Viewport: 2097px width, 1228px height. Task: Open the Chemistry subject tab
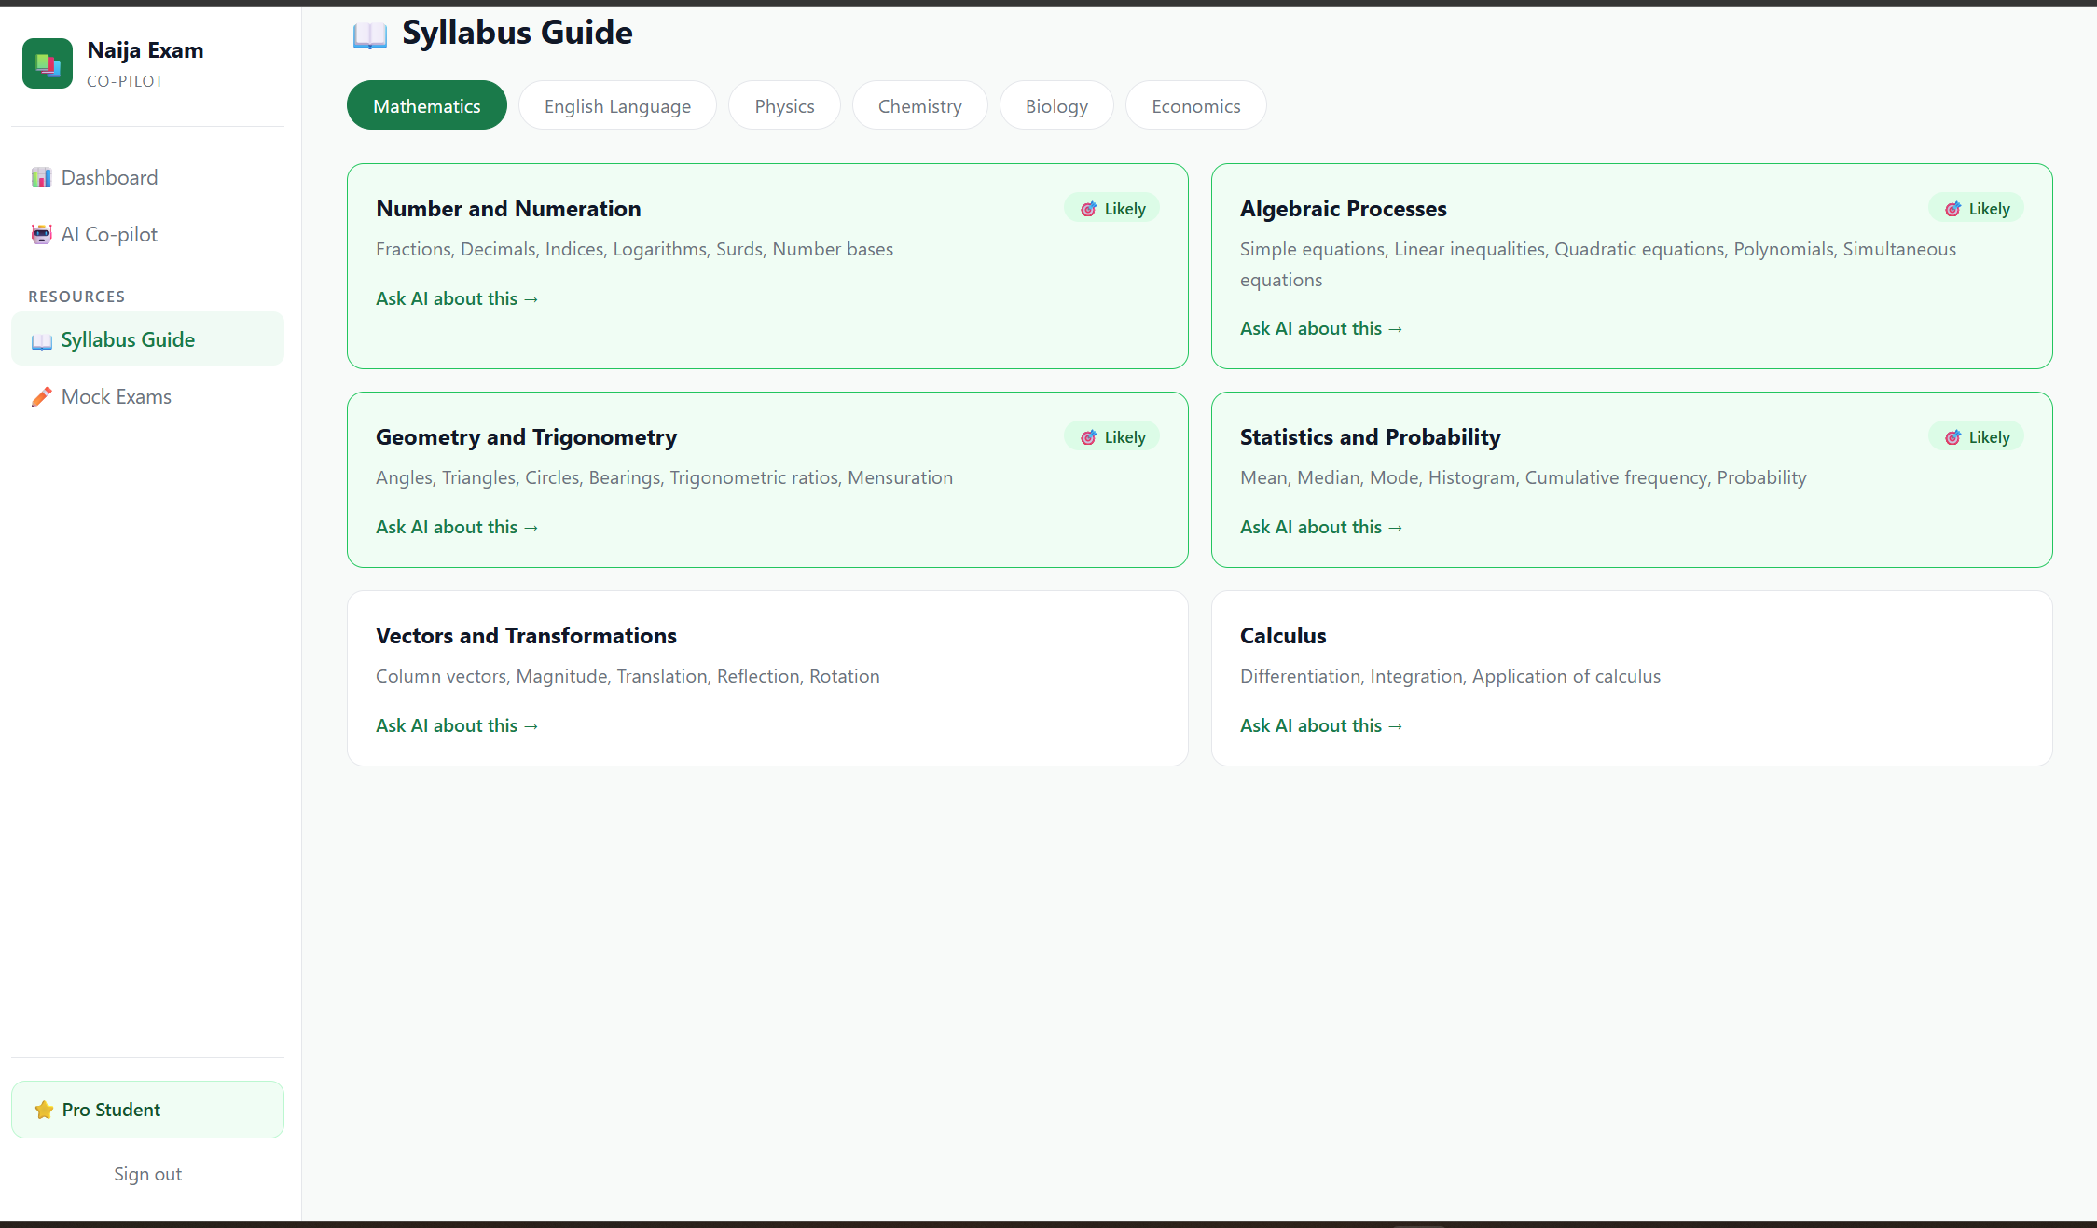click(x=919, y=106)
